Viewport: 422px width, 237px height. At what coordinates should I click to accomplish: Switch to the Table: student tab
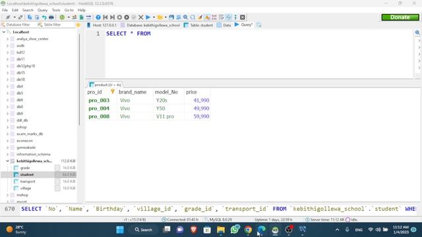tap(198, 25)
